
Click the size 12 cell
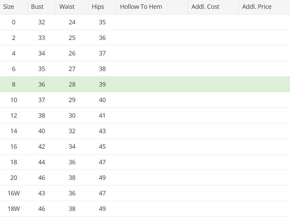[14, 115]
